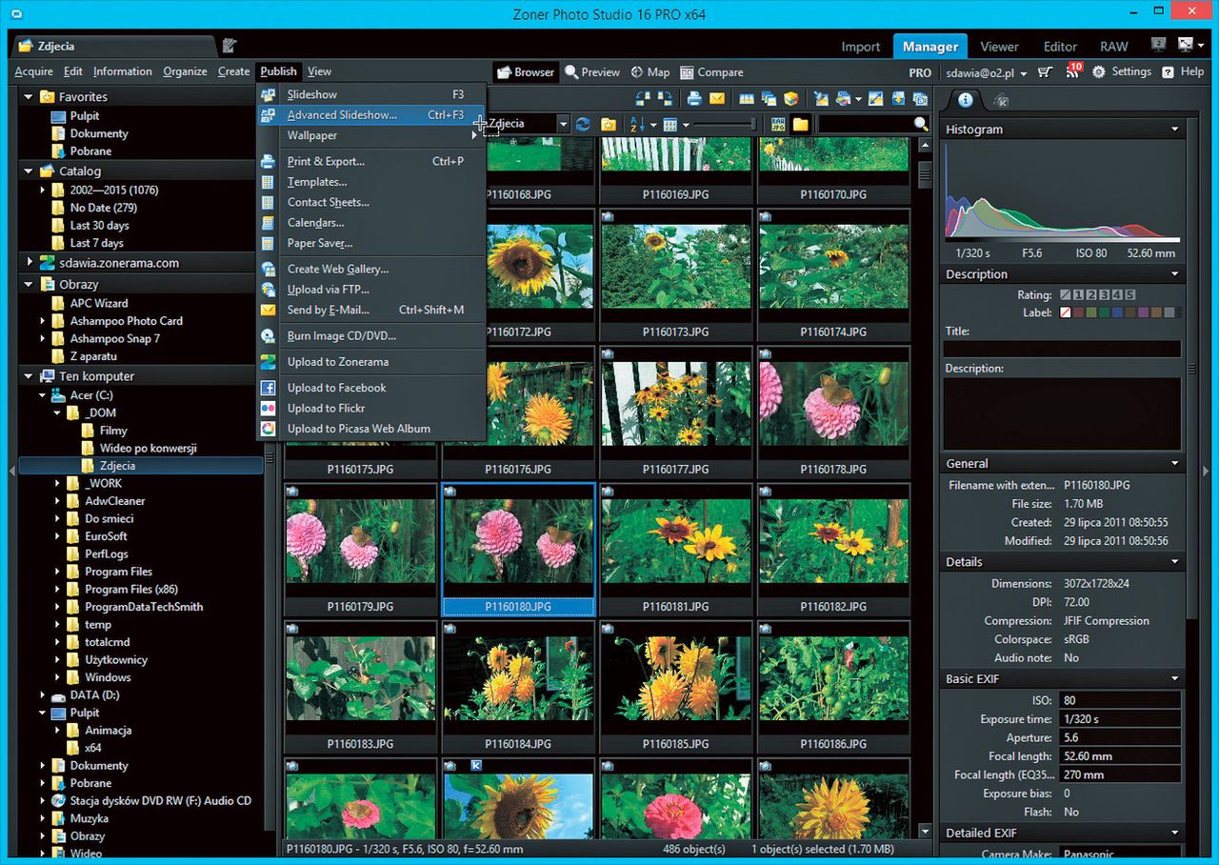Click the envelope e-mail icon in the toolbar
Viewport: 1219px width, 865px height.
point(717,98)
